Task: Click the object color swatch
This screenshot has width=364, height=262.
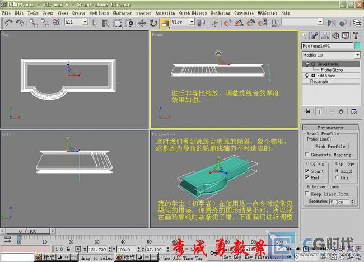Action: (x=357, y=45)
